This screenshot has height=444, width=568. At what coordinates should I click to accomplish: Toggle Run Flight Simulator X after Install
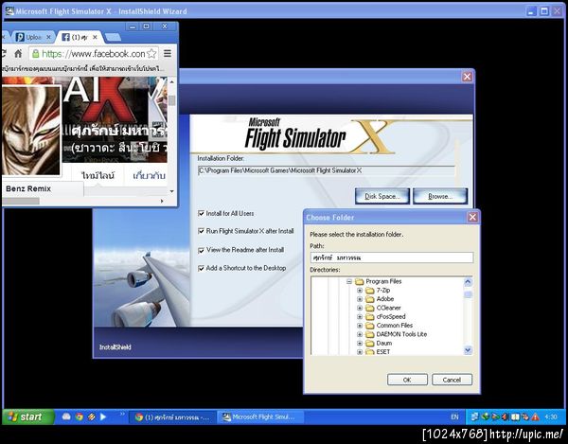tap(201, 231)
